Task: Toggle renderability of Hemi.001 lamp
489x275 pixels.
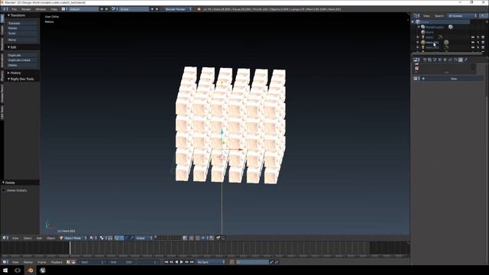Action: tap(483, 43)
